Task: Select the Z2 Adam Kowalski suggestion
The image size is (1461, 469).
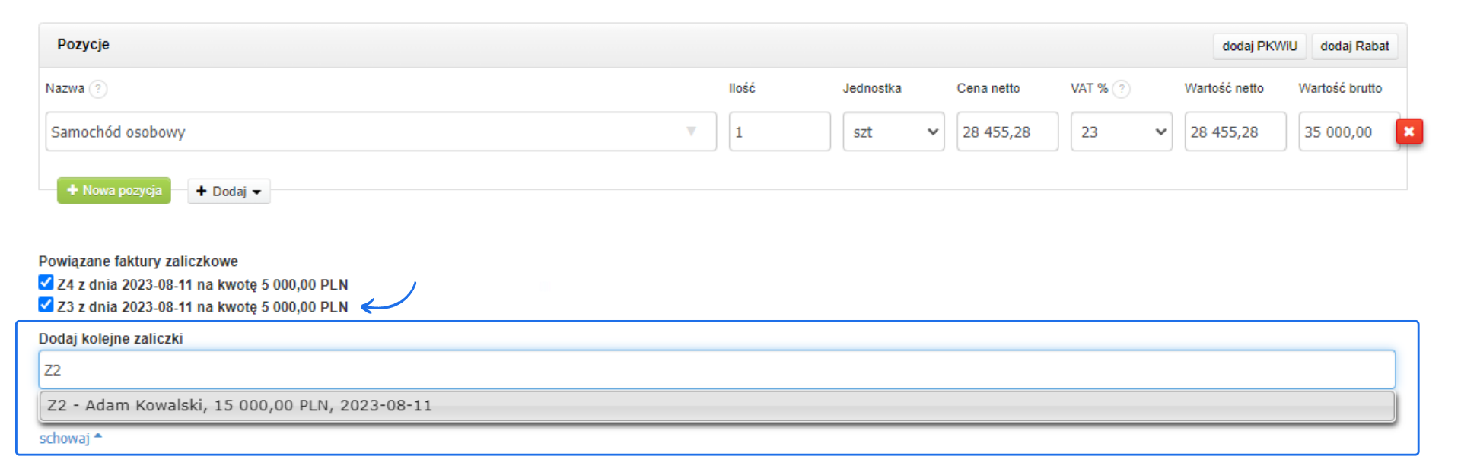Action: pos(715,406)
